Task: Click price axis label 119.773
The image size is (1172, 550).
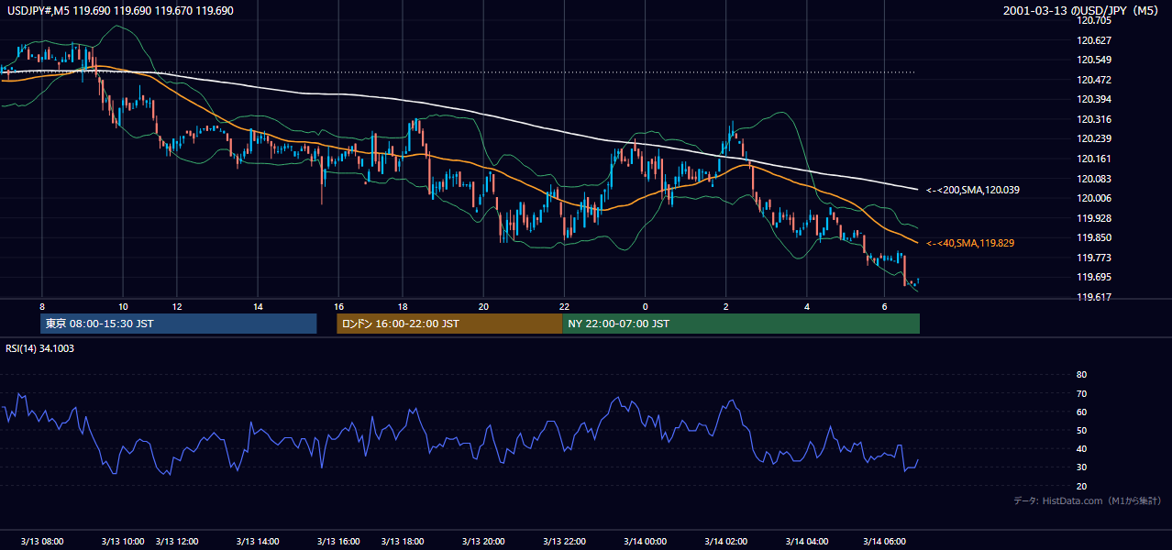Action: (1094, 258)
